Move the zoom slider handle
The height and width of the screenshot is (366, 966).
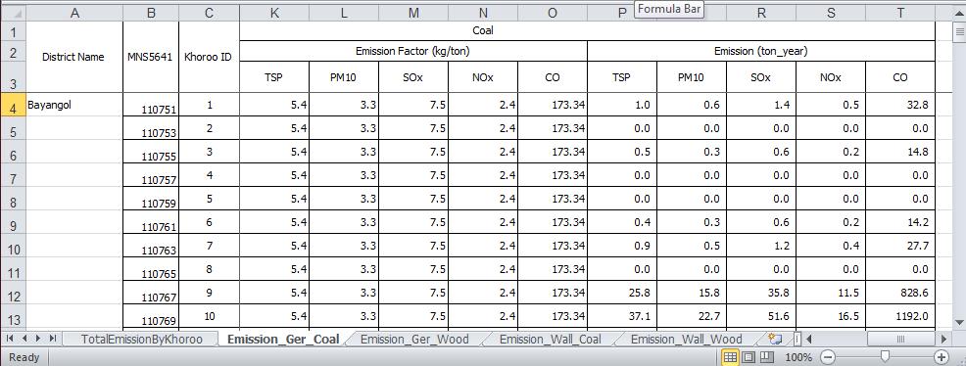(x=885, y=357)
